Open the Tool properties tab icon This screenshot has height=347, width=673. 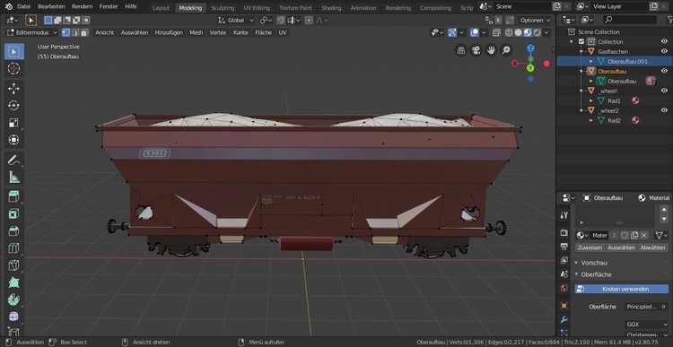coord(564,215)
